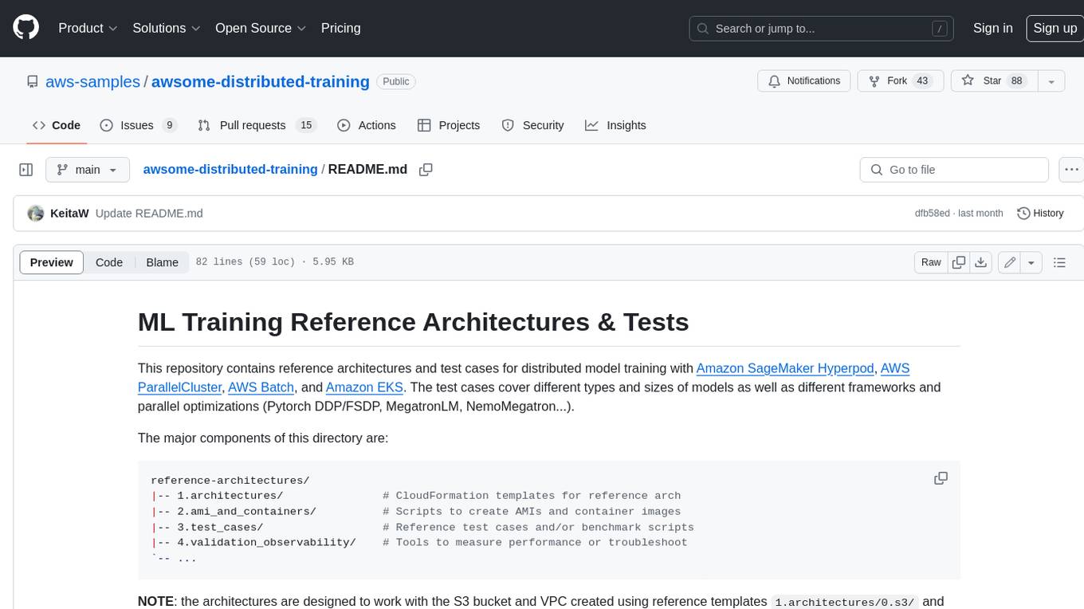Click KeitaW's avatar
Screen dimensions: 1084x609
pyautogui.click(x=35, y=213)
